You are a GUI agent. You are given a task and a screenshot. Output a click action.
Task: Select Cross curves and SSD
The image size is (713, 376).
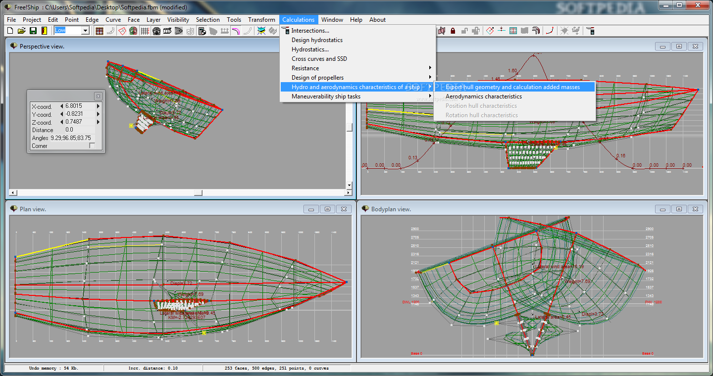pos(357,59)
